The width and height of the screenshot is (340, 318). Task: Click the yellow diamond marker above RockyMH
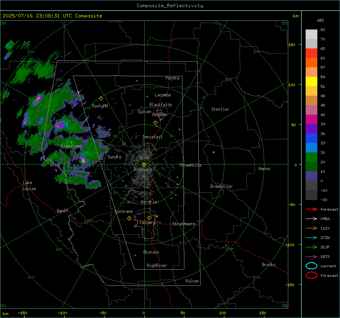(x=101, y=99)
